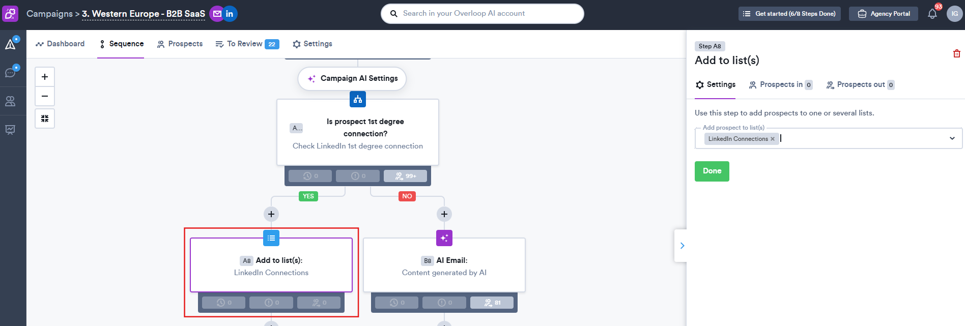Click the errors counter under the condition step
Screen dimensions: 965x326
coord(358,176)
